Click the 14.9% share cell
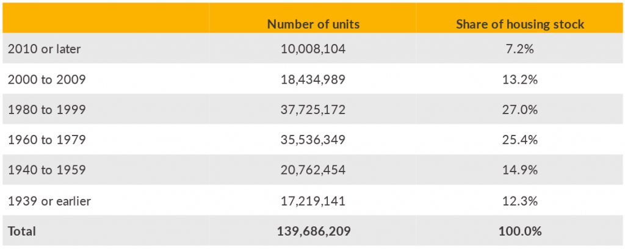Screen dimensions: 625x249 520,170
